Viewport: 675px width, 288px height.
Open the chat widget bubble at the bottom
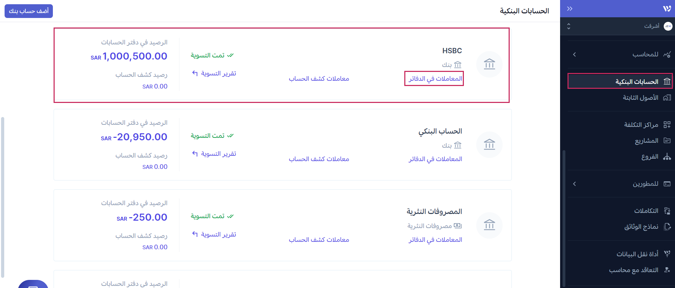point(33,284)
